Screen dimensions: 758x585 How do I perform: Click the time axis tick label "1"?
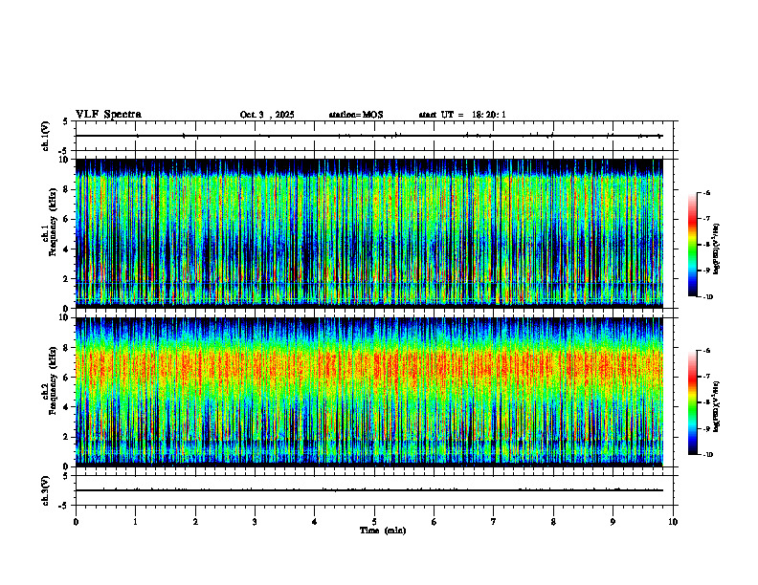(x=135, y=522)
